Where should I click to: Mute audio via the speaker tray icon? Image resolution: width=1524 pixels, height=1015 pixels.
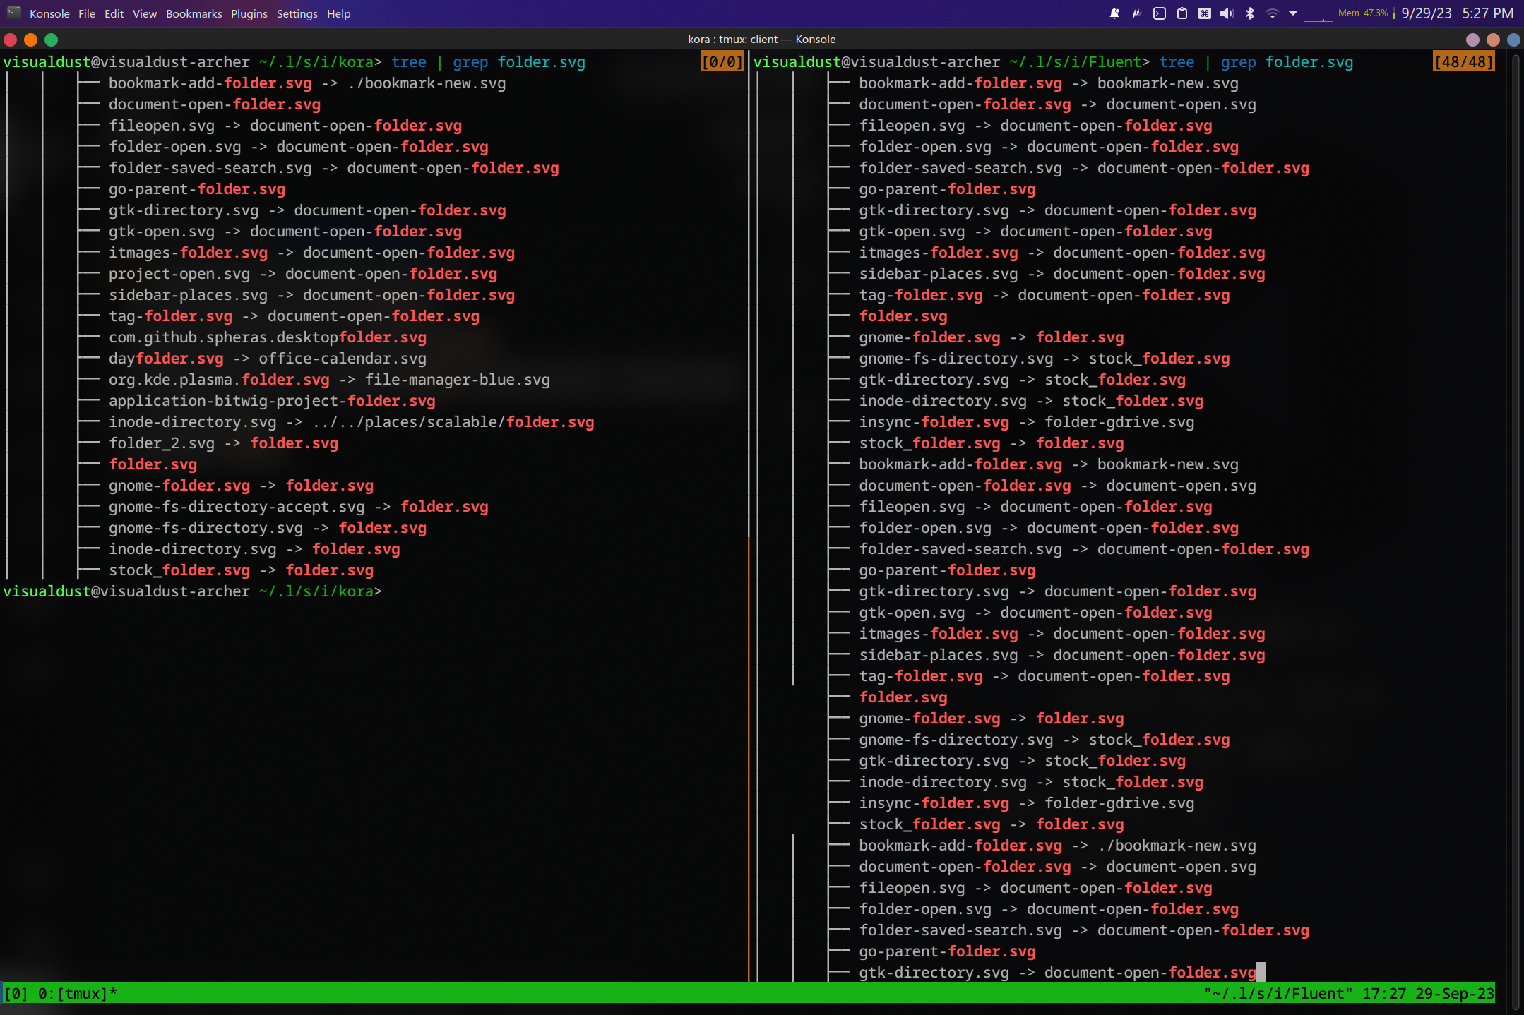point(1227,13)
